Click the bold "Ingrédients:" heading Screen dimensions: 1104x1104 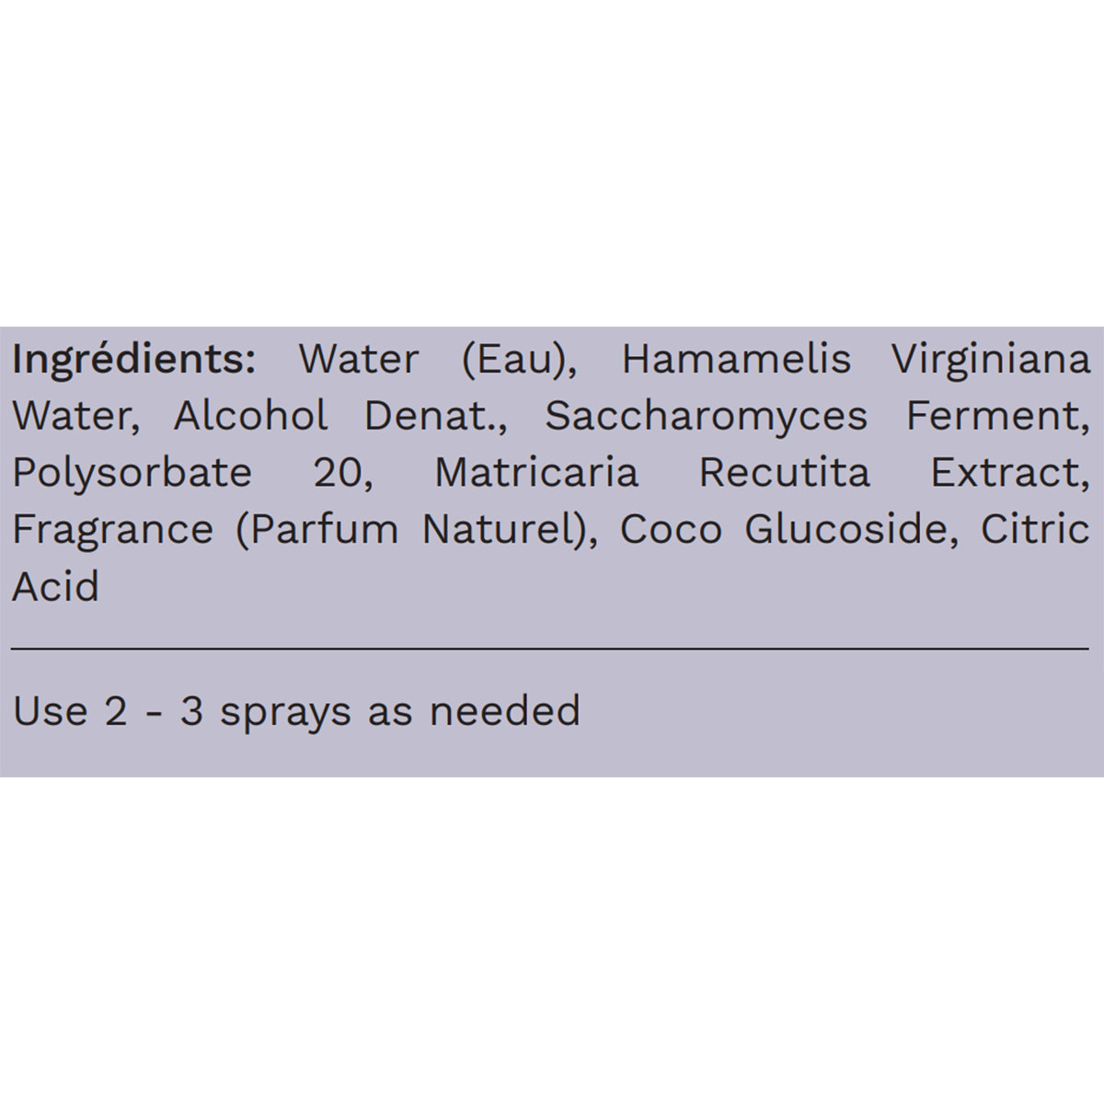tap(133, 359)
